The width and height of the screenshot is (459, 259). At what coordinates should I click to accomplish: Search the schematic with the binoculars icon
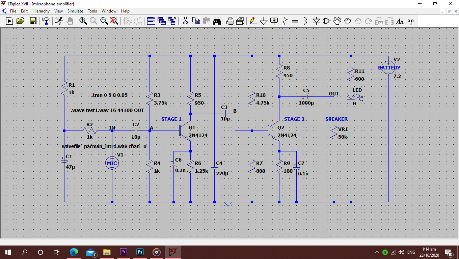(x=217, y=21)
